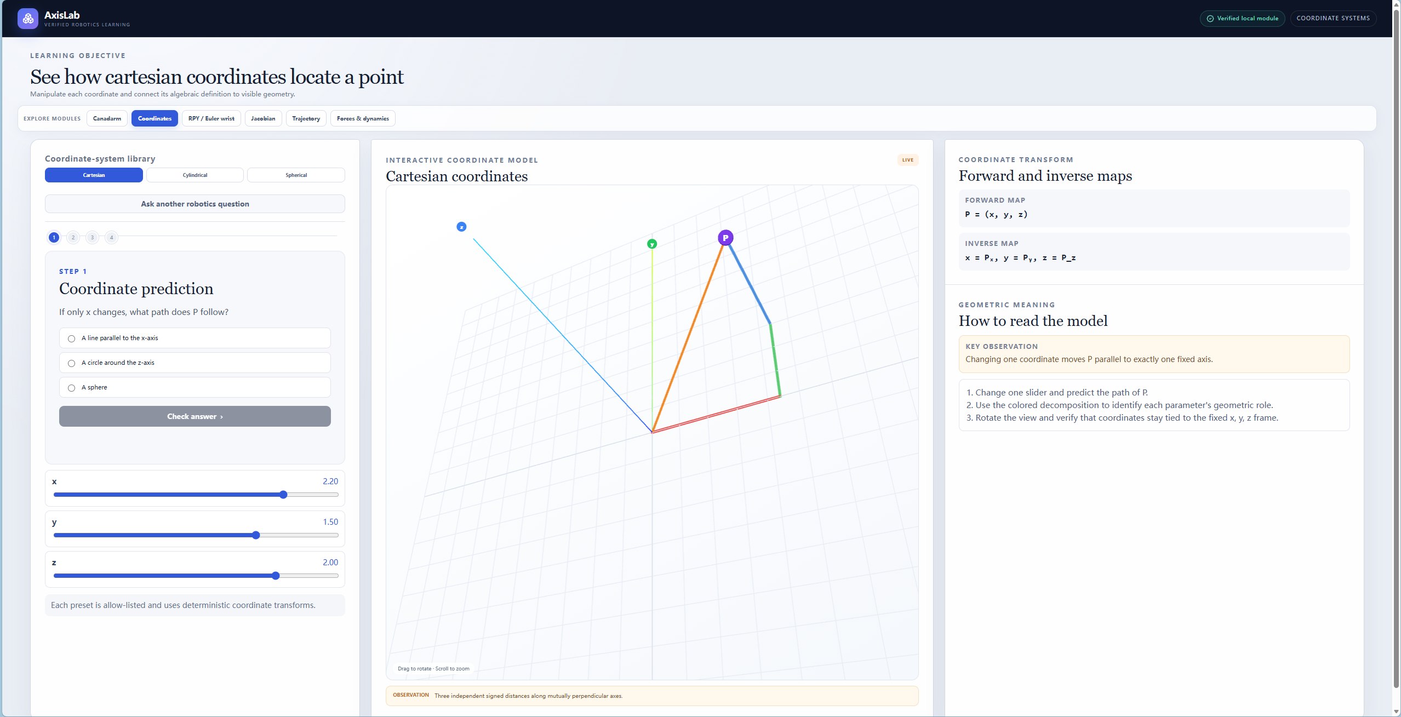Click the green y axis marker
Viewport: 1401px width, 717px height.
[x=652, y=244]
